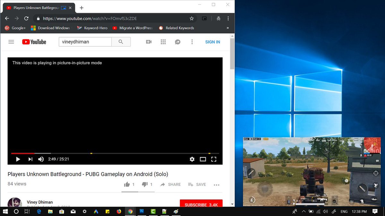Click SIGN IN on YouTube
The height and width of the screenshot is (216, 385).
pyautogui.click(x=213, y=42)
